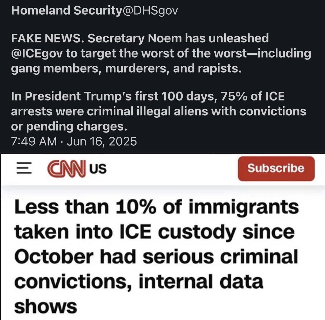Click the red CNN logo
Viewport: 325px width, 320px height.
click(66, 169)
